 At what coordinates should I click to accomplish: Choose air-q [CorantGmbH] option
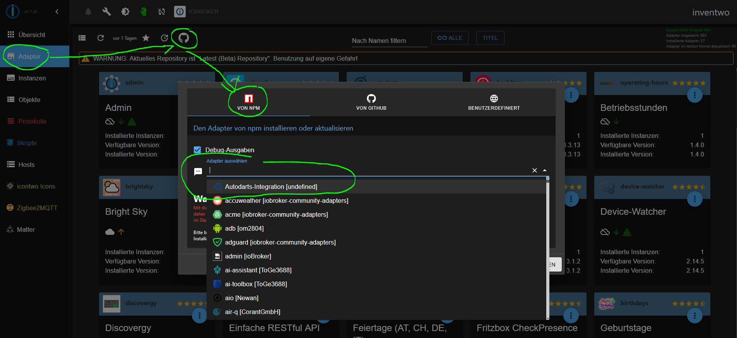tap(376, 312)
